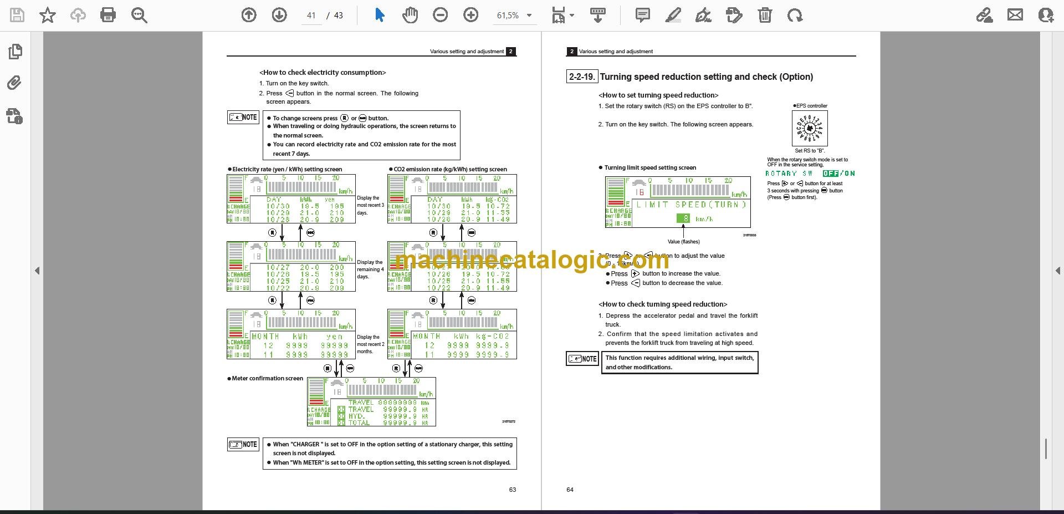Click the EPS controller rotary switch image
1064x514 pixels.
pos(810,128)
